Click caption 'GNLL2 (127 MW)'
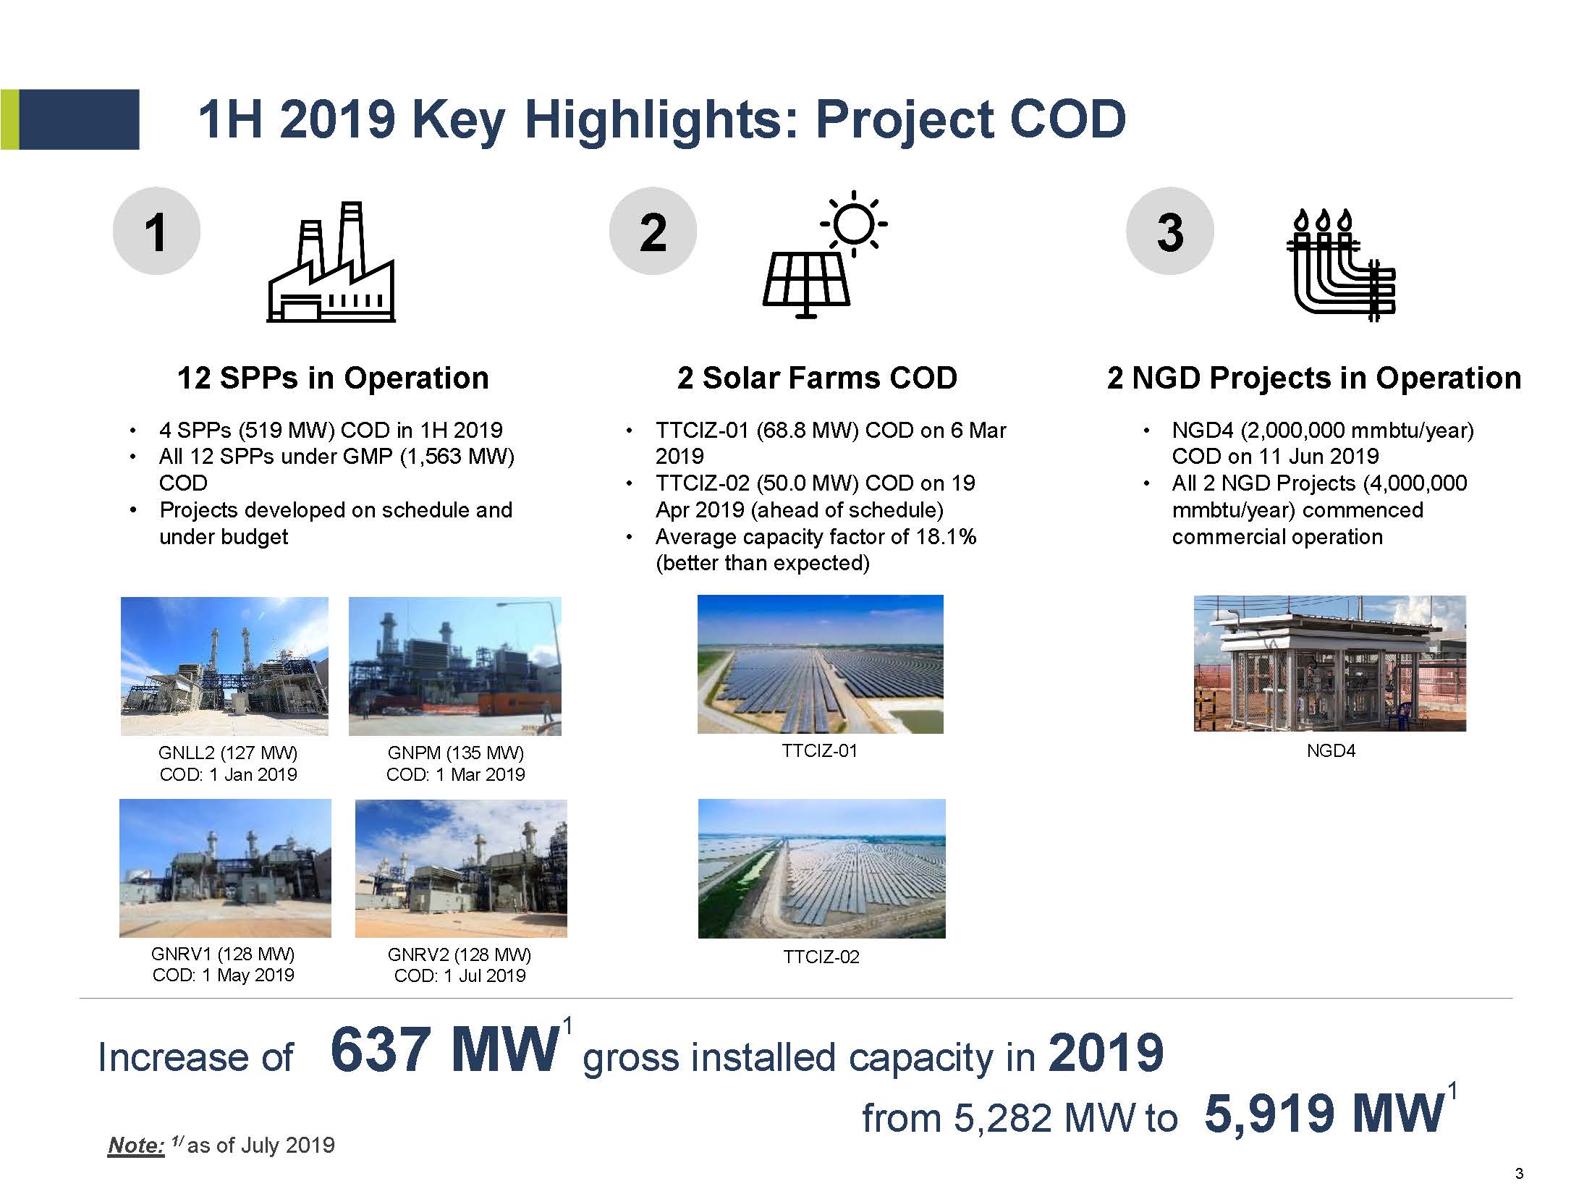The height and width of the screenshot is (1194, 1592). [228, 753]
